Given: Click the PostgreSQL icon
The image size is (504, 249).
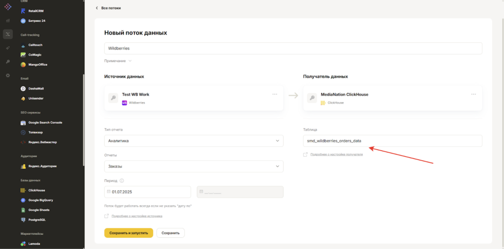Looking at the screenshot, I should [x=23, y=220].
